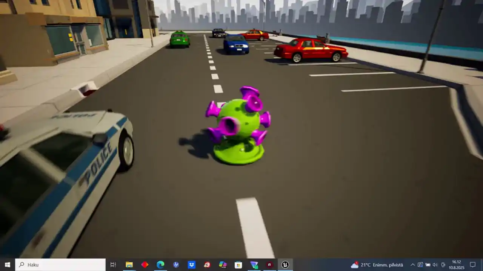
Task: Open the clock showing 16.12
Action: pos(456,265)
